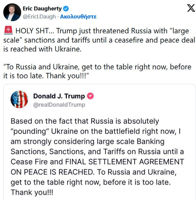Viewport: 196px width, 200px height.
Task: Click Eric's quoted "To Russia and Ukraine" sentence
Action: (x=98, y=67)
